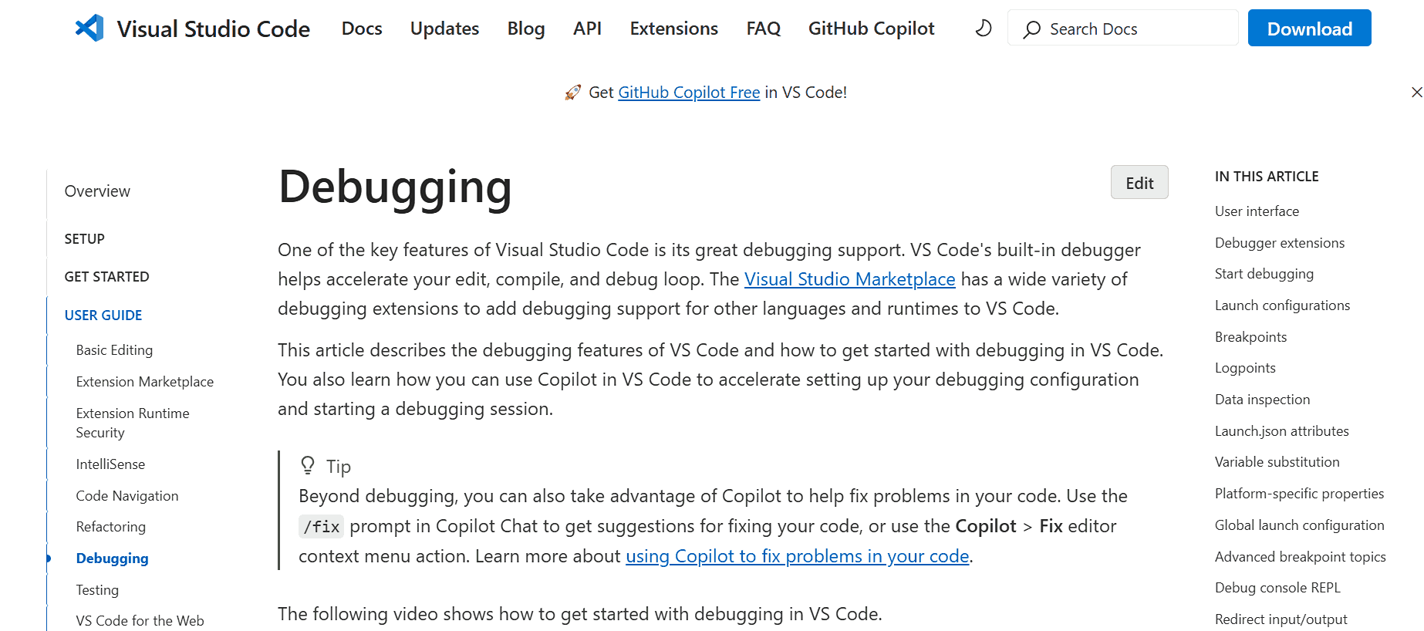Click the Download button
The image size is (1424, 631).
click(x=1308, y=28)
